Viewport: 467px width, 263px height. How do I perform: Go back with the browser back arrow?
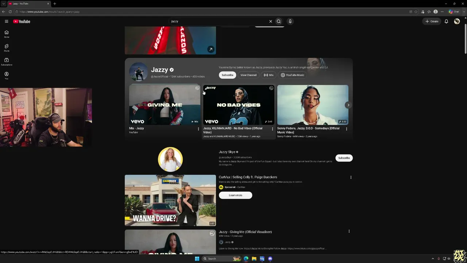[4, 12]
